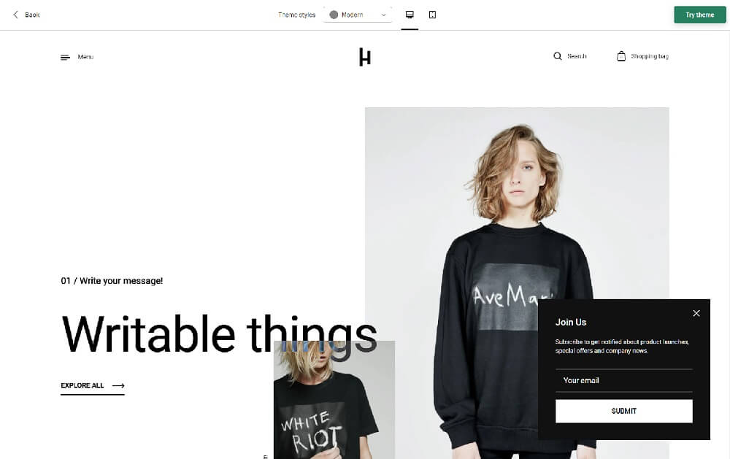
Task: Close the Join Us popup
Action: (696, 313)
